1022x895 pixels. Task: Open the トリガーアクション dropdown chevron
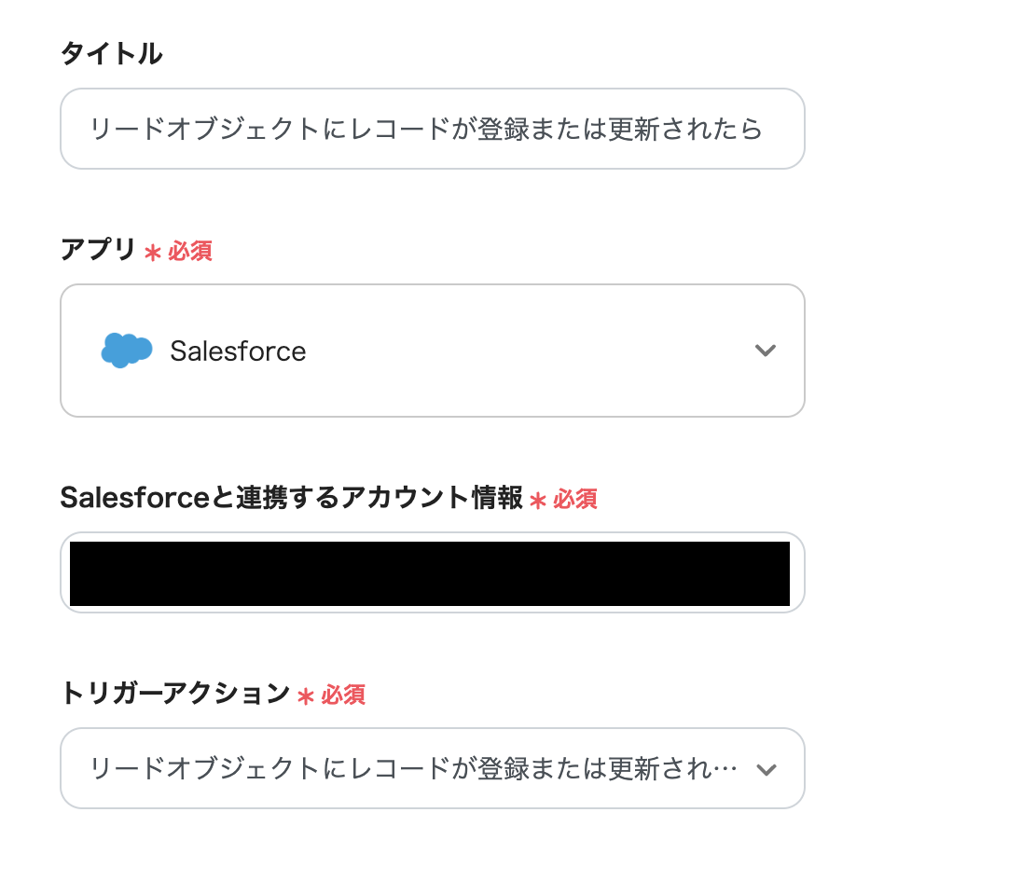[x=766, y=769]
